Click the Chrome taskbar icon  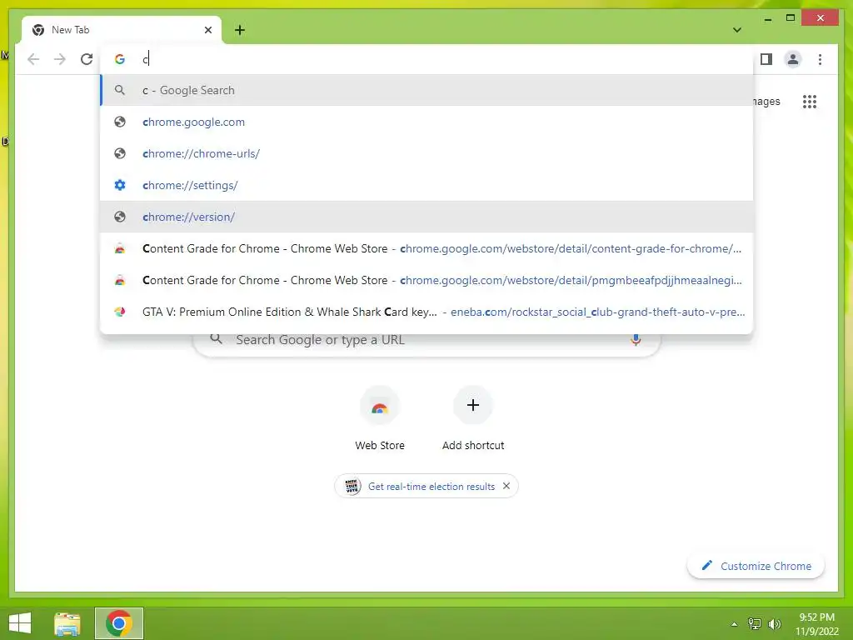[x=119, y=623]
